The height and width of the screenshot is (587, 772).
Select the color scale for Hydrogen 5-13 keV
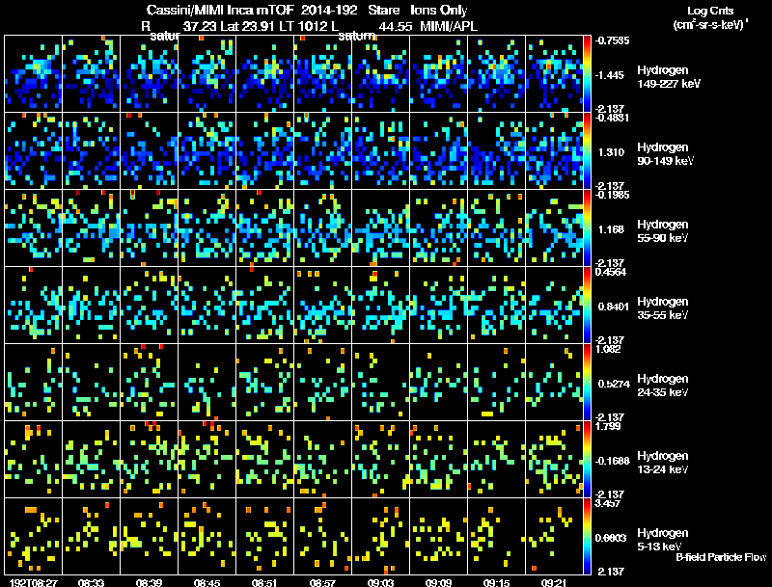(x=587, y=536)
